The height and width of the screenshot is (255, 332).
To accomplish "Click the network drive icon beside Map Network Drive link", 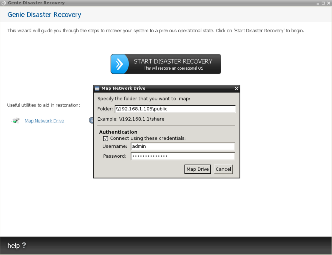I will [16, 121].
